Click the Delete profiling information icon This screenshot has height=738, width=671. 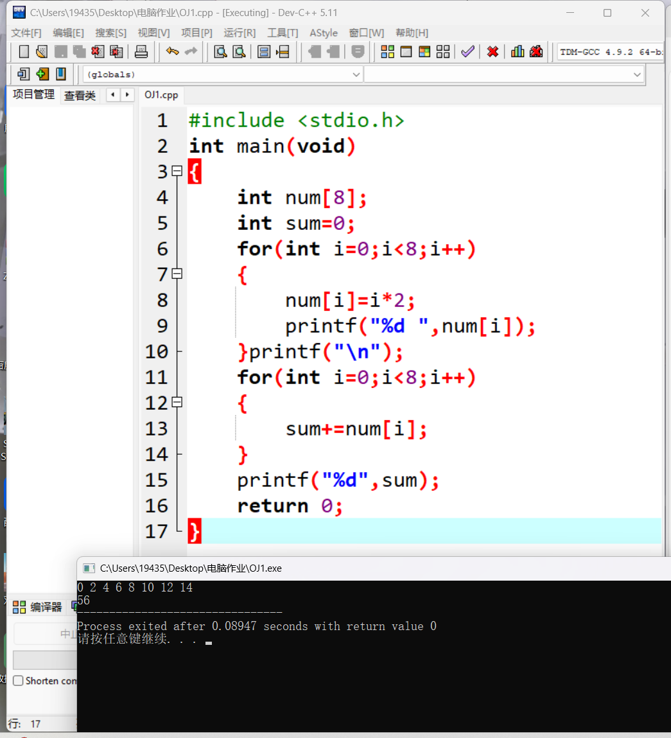[536, 52]
